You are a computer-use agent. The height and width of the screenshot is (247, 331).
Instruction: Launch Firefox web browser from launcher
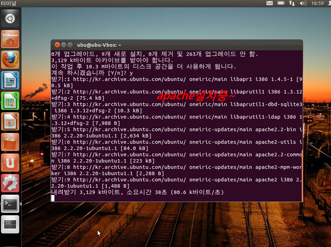[x=10, y=60]
